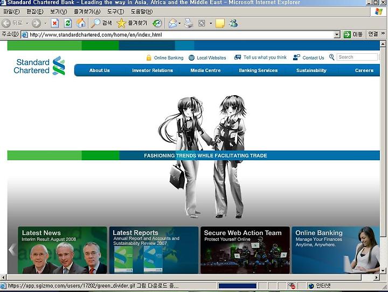Click the page icon in address bar
The height and width of the screenshot is (292, 388).
pos(24,34)
